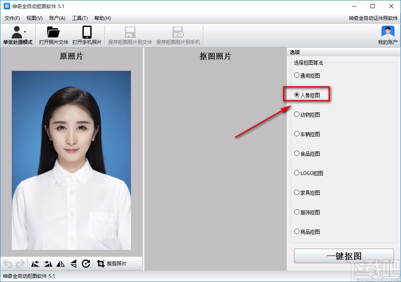Select 通用抠图 algorithm
This screenshot has width=401, height=282.
(x=307, y=76)
